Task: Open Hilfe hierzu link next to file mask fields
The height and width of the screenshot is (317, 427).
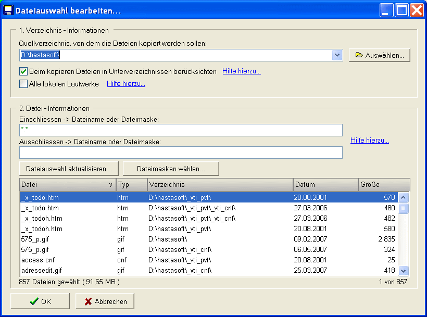Action: (x=370, y=141)
